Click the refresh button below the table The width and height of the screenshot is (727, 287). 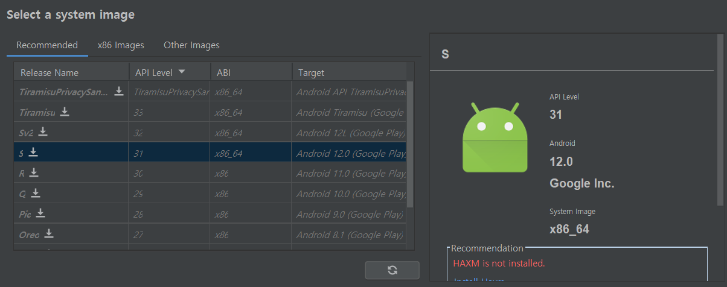click(392, 270)
